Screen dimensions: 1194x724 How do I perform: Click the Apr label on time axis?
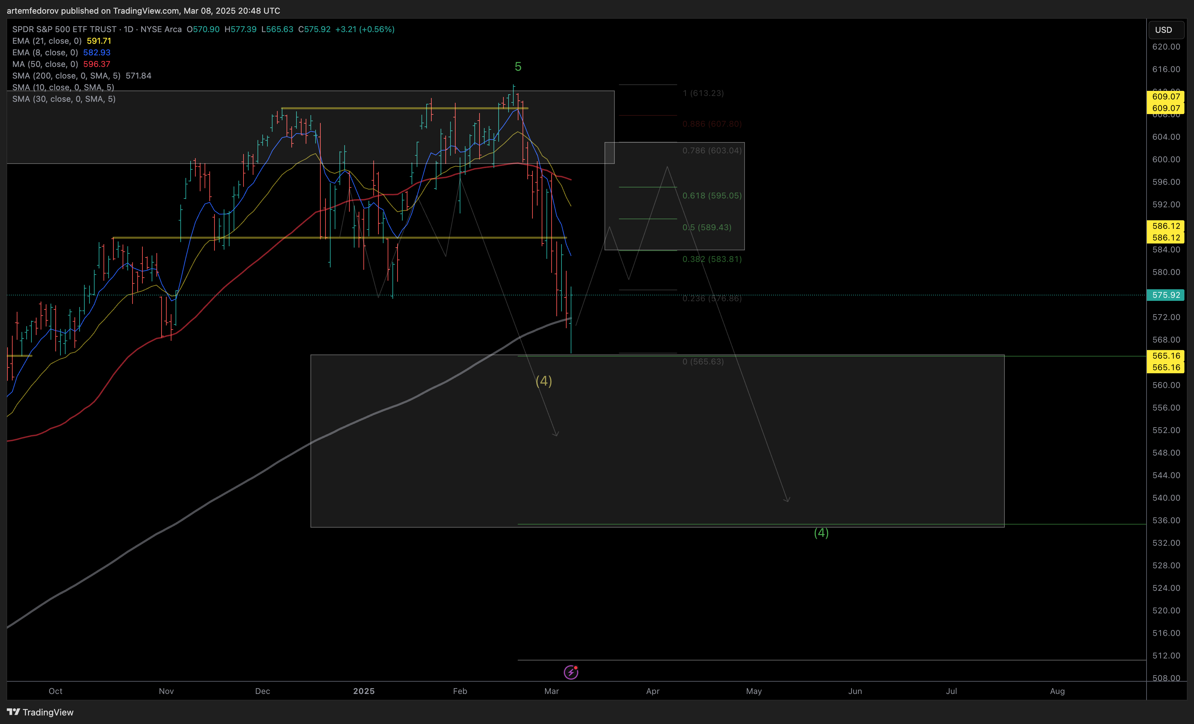pyautogui.click(x=653, y=691)
